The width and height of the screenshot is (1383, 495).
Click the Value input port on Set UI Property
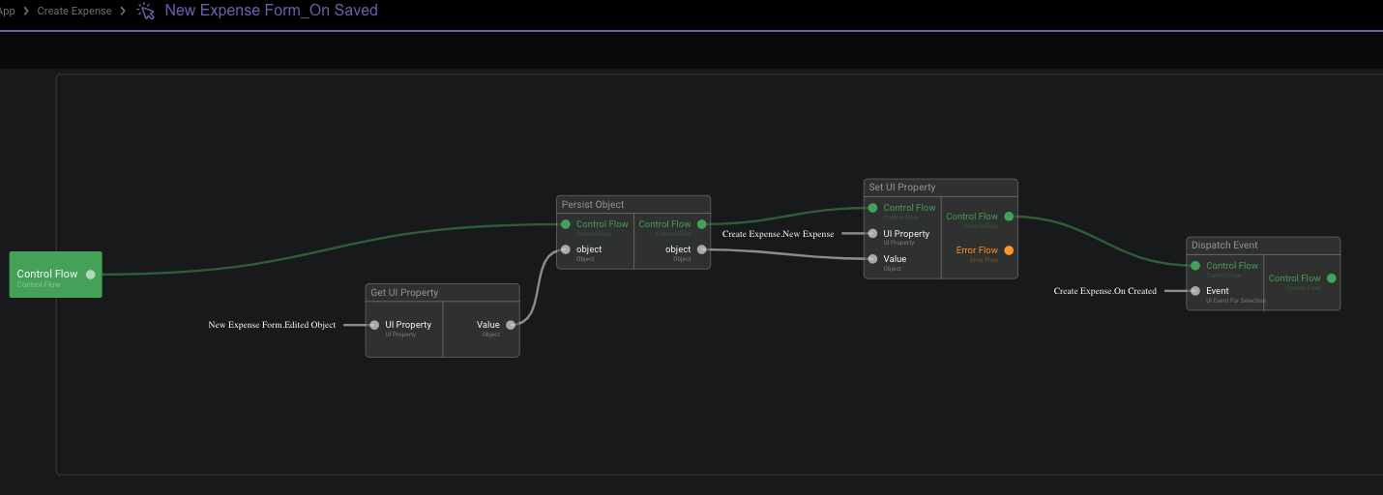pyautogui.click(x=872, y=259)
